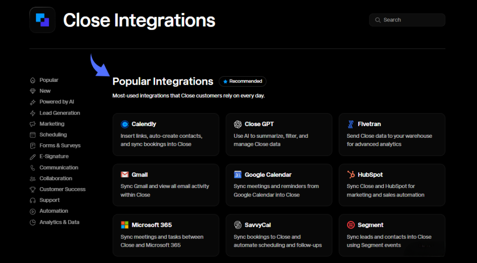Click the Scheduling calendar icon in sidebar
This screenshot has height=263, width=477.
coord(33,135)
